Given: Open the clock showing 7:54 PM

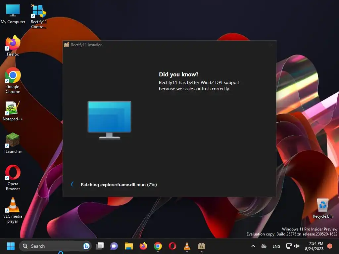Looking at the screenshot, I should click(314, 246).
